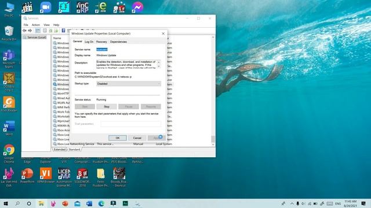Screen dimensions: 371x208
Task: Open the VIPM Browser shortcut
Action: [46, 176]
